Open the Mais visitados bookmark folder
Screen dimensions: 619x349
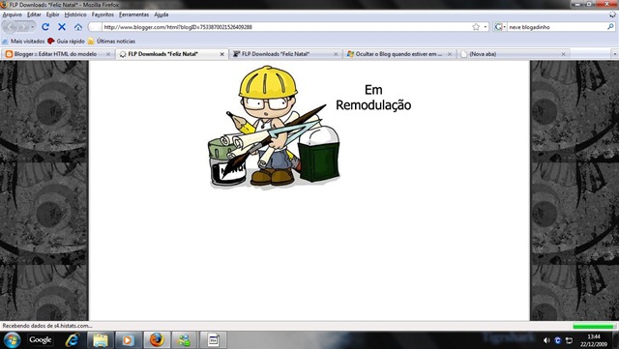[x=23, y=41]
